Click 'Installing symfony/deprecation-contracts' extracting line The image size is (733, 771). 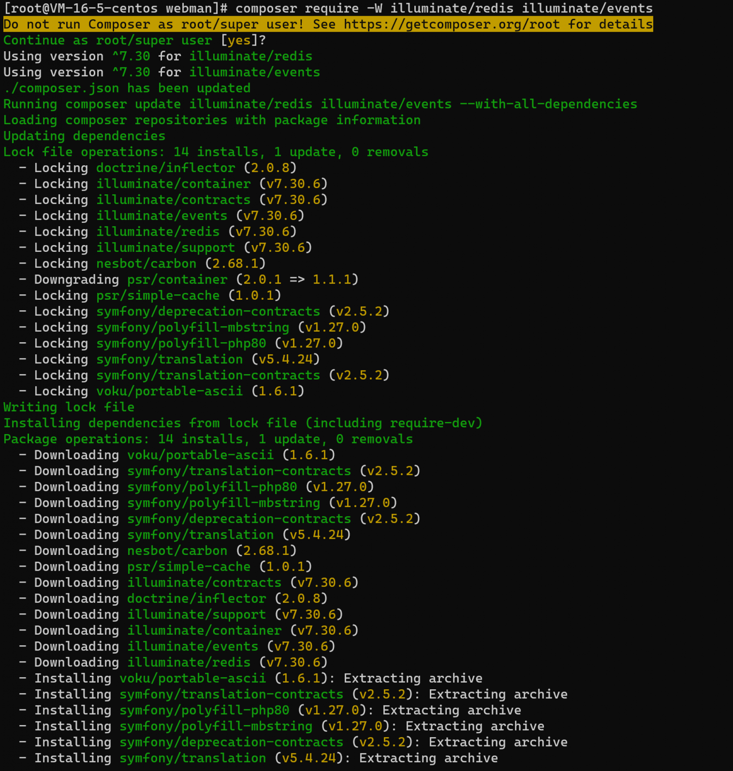tap(293, 742)
